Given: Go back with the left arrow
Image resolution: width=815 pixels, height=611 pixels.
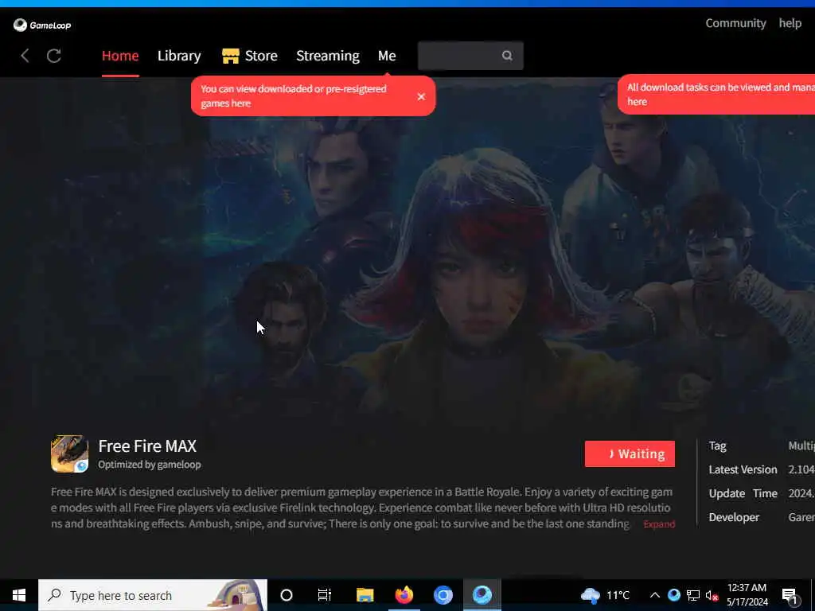Looking at the screenshot, I should (x=25, y=56).
